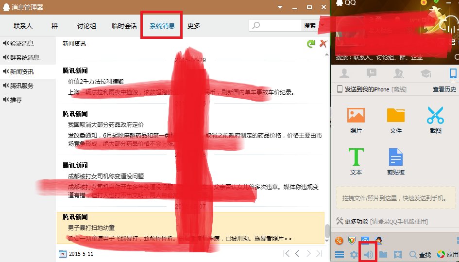Open the 讨论组 tab
This screenshot has height=262, width=459.
pyautogui.click(x=86, y=26)
